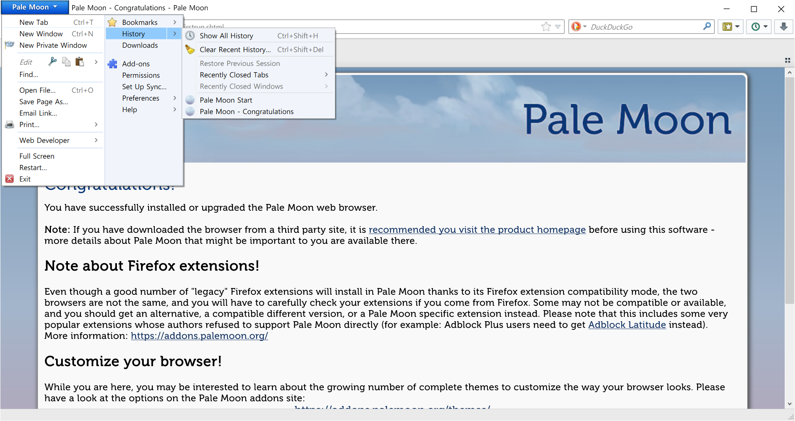Expand the Print... submenu arrow
The height and width of the screenshot is (421, 795).
pyautogui.click(x=96, y=125)
